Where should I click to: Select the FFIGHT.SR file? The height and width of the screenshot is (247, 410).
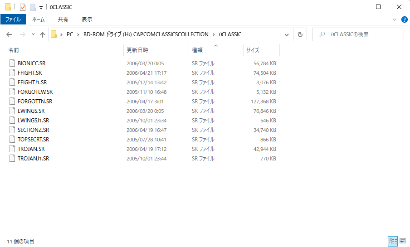point(30,73)
